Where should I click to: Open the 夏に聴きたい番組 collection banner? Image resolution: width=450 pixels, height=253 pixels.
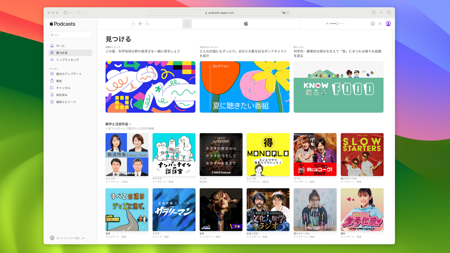point(244,87)
